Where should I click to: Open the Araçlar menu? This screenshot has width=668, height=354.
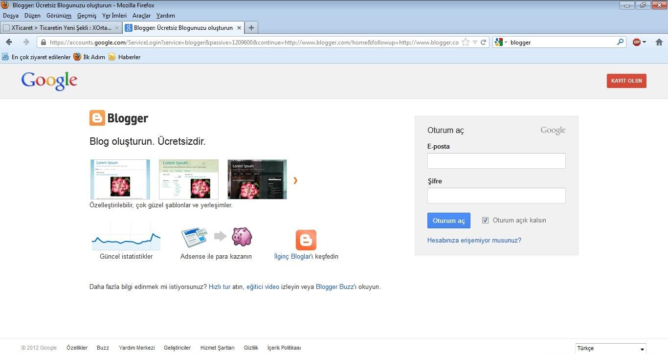point(141,16)
